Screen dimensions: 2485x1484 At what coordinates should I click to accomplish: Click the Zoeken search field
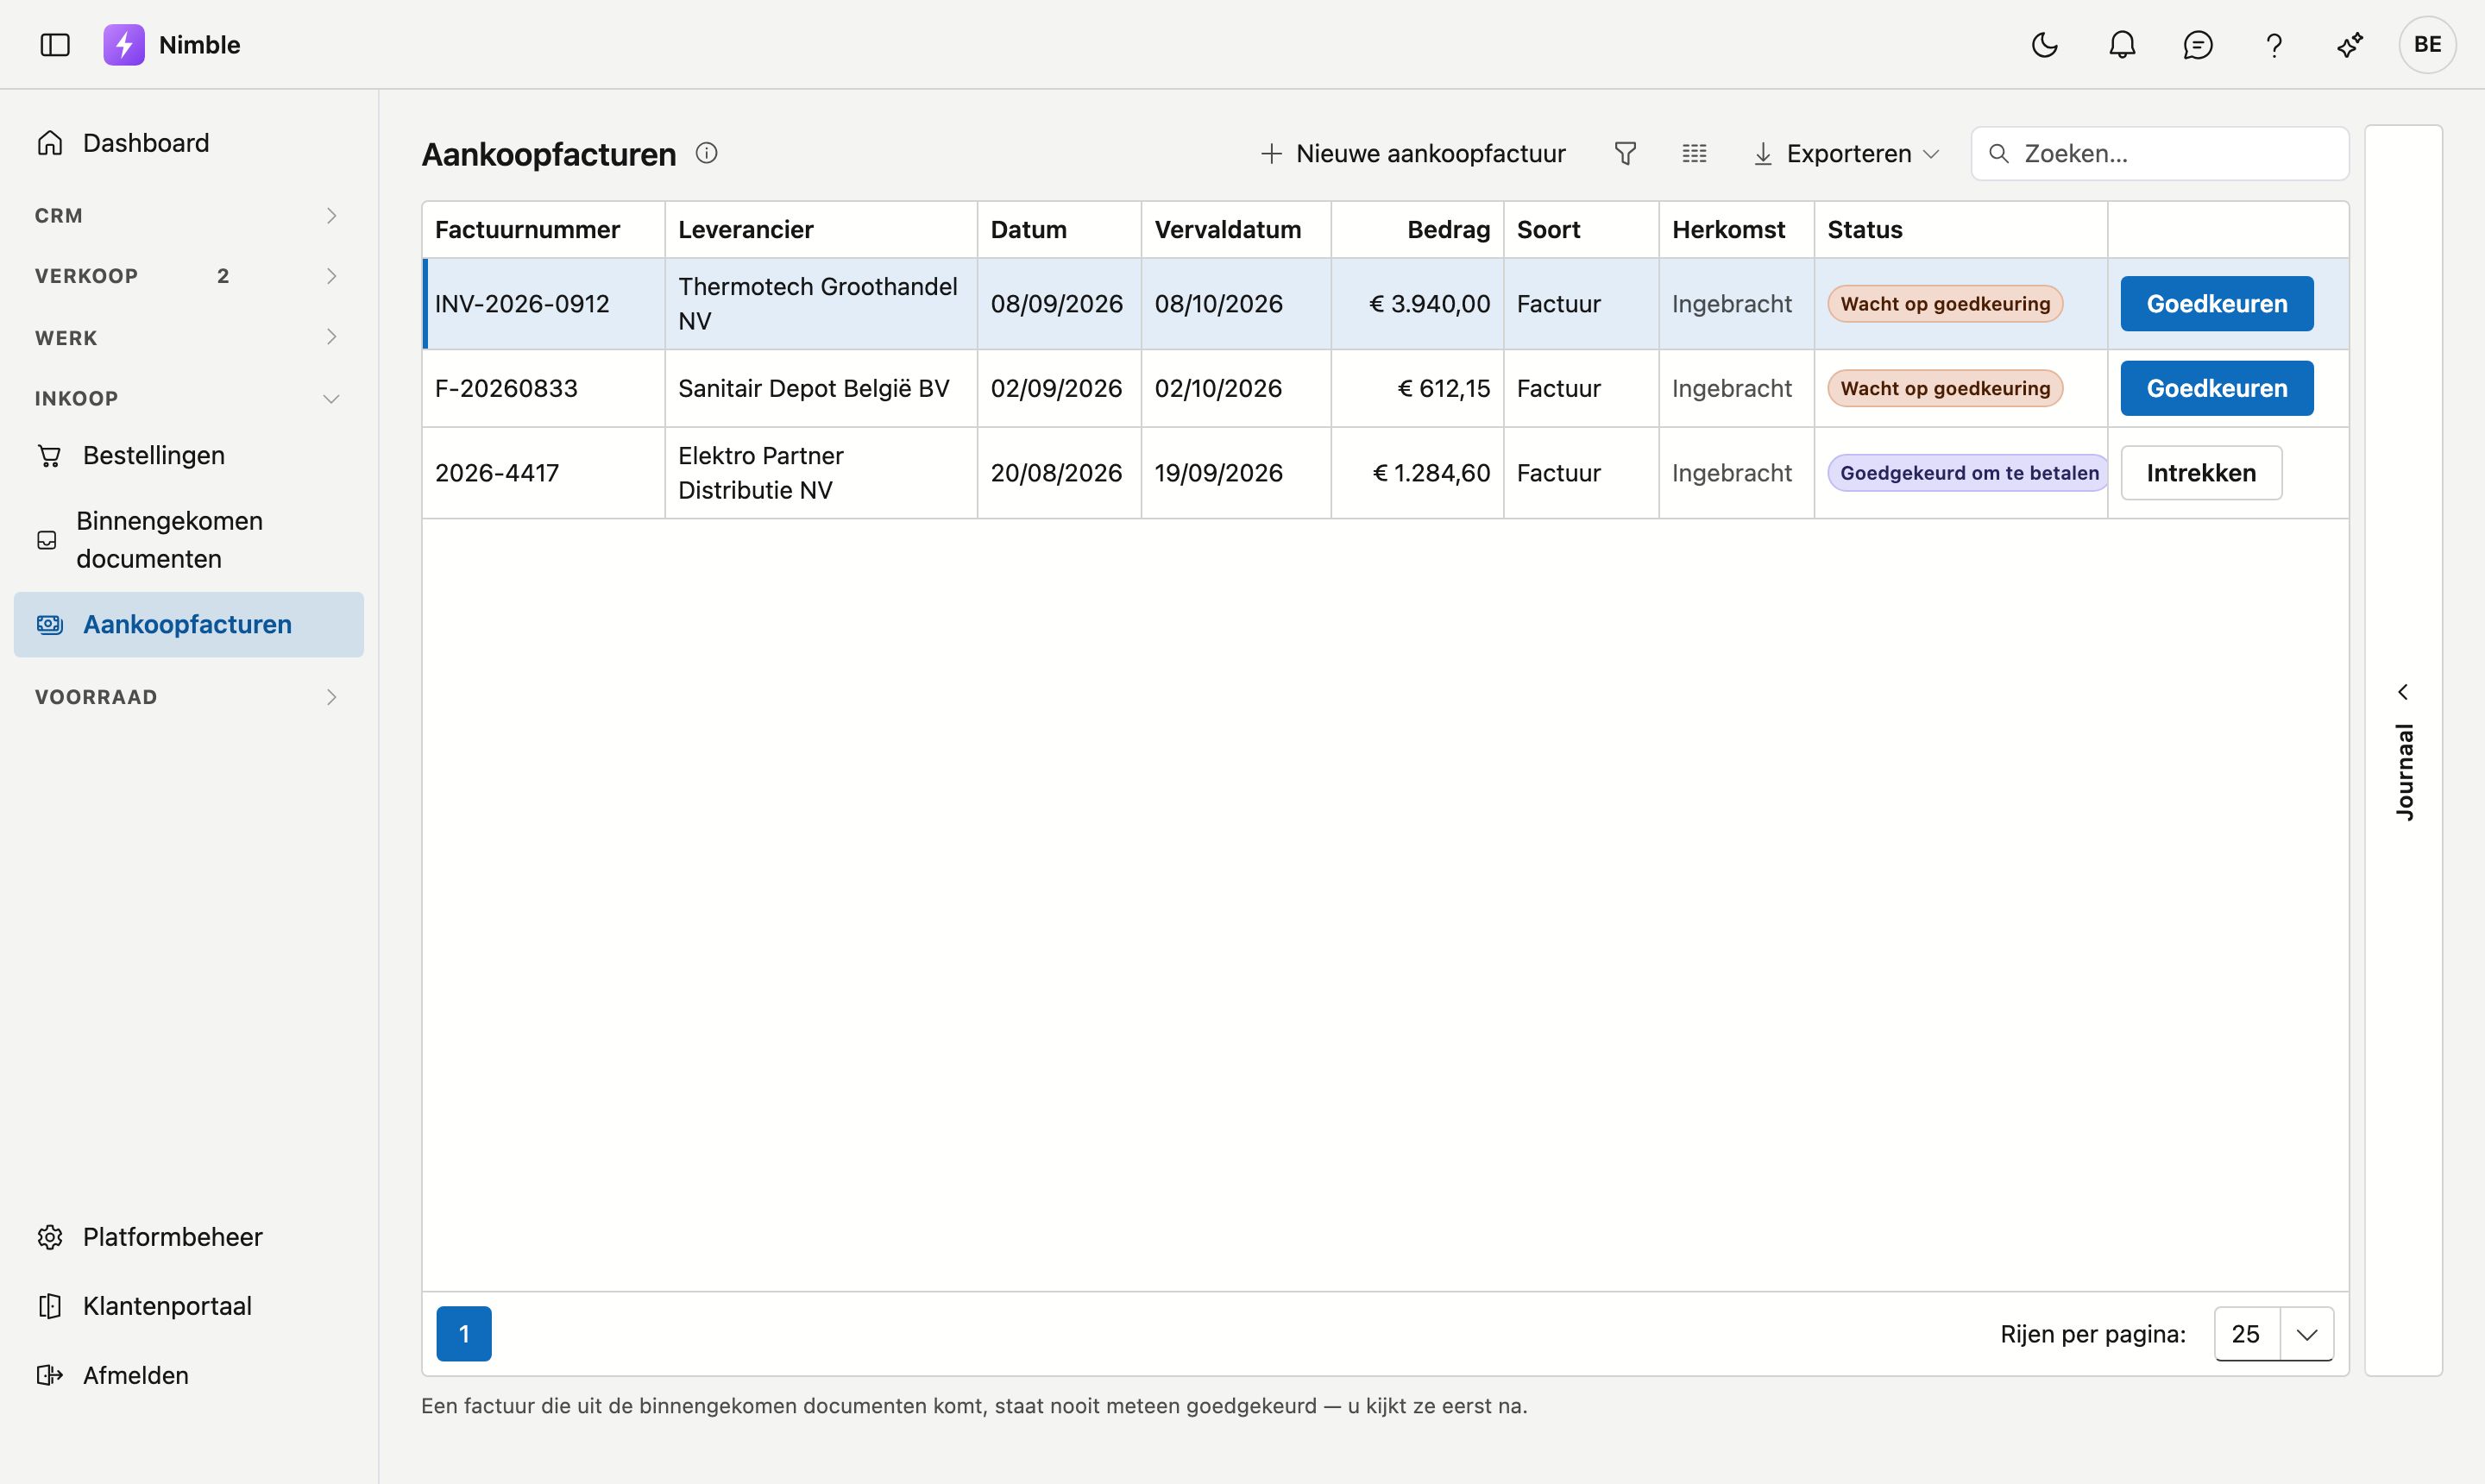pyautogui.click(x=2160, y=153)
